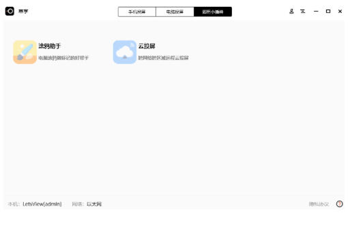Open the hamburger menu icon
The image size is (348, 245).
(303, 12)
